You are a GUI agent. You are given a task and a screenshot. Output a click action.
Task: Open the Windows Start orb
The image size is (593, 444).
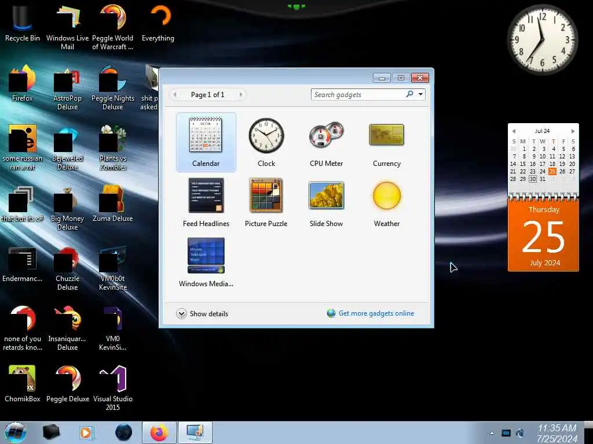pos(16,432)
